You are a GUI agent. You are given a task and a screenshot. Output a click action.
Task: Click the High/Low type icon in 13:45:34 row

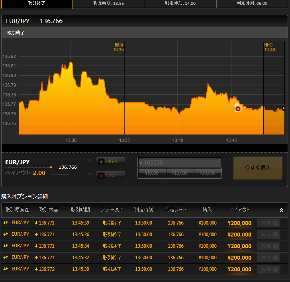[6, 246]
